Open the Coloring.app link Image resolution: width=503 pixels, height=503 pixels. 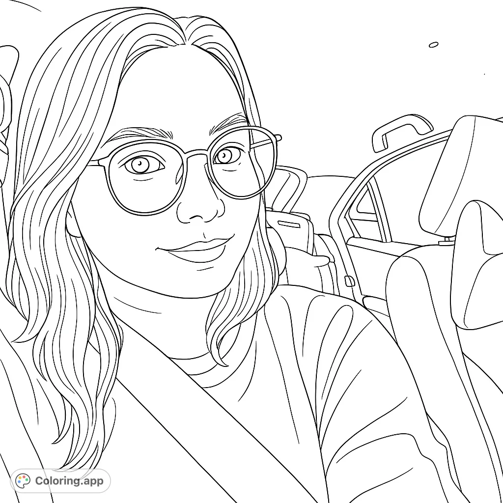(x=69, y=480)
